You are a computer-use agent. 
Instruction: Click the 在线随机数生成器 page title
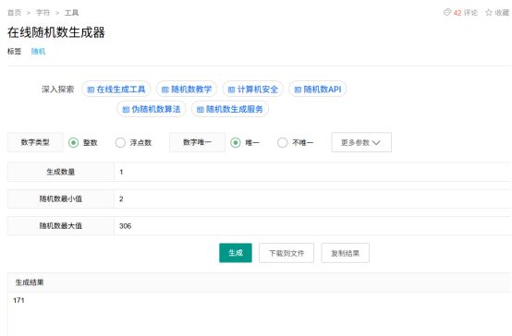coord(56,32)
